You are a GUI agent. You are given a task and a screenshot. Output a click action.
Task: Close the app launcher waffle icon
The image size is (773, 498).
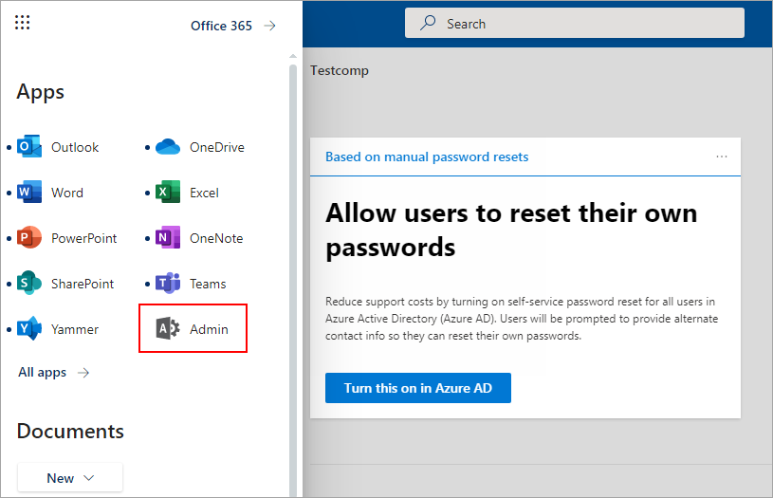23,23
